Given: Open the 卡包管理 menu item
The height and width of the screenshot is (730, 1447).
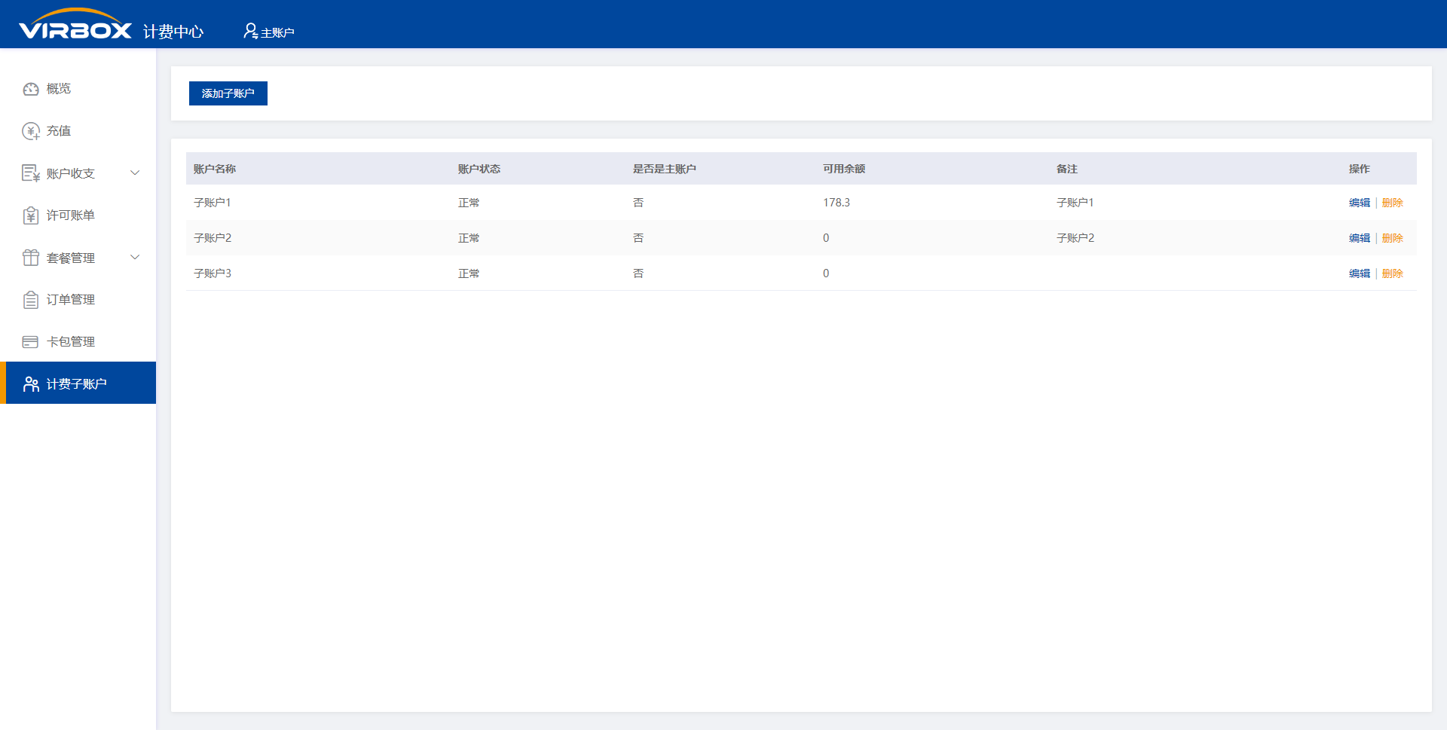Looking at the screenshot, I should click(x=78, y=342).
